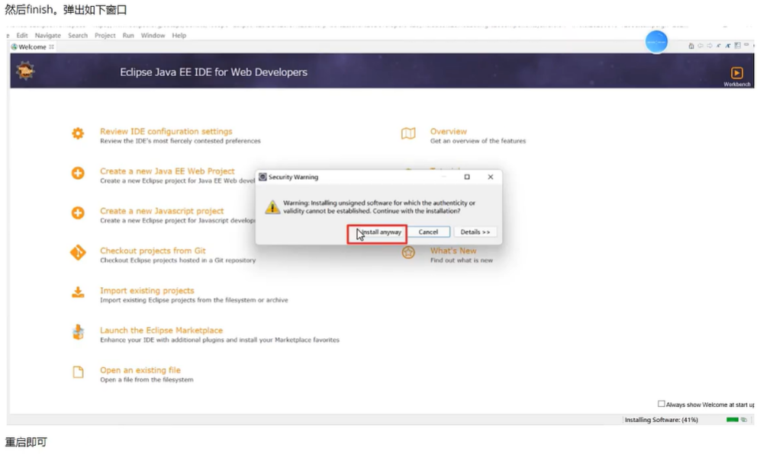This screenshot has width=760, height=454.
Task: Click the progress view icon in status bar
Action: pyautogui.click(x=744, y=420)
